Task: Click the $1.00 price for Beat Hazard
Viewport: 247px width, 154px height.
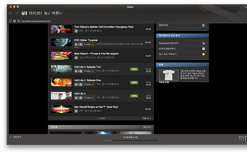Action: pyautogui.click(x=149, y=56)
